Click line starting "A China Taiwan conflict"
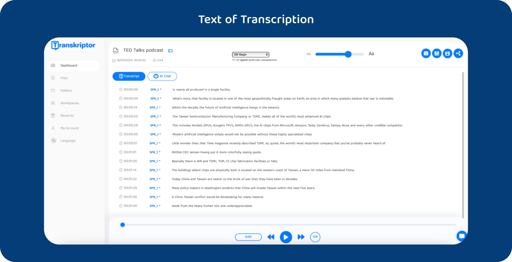 tap(218, 197)
